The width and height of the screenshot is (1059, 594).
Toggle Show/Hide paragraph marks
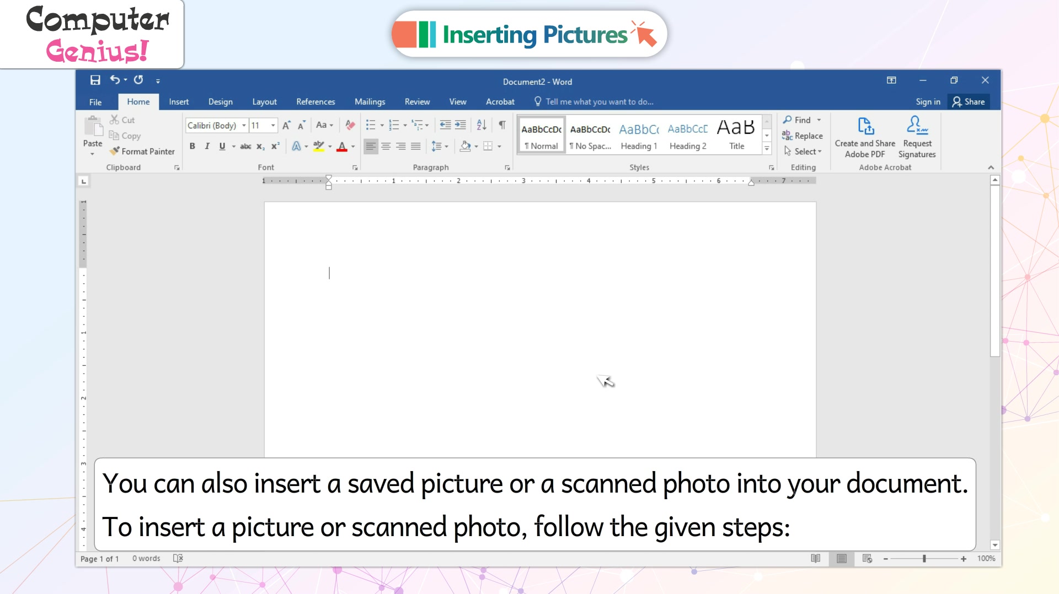coord(502,125)
